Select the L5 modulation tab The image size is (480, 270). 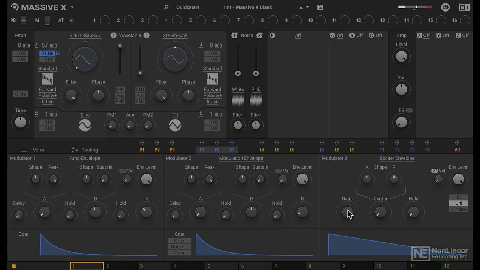click(277, 150)
